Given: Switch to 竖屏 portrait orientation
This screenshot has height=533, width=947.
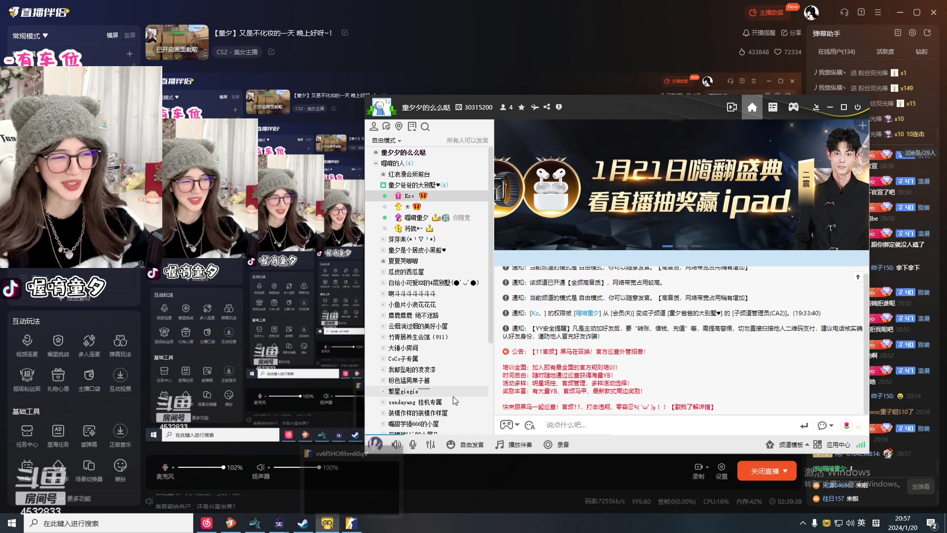Looking at the screenshot, I should point(130,36).
